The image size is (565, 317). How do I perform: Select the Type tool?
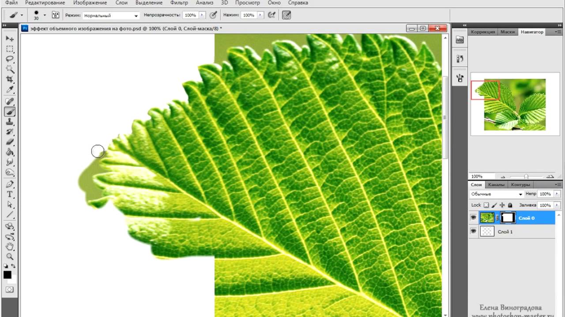[x=10, y=195]
